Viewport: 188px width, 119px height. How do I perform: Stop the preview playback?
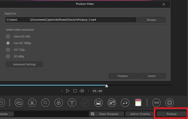[x=75, y=91]
